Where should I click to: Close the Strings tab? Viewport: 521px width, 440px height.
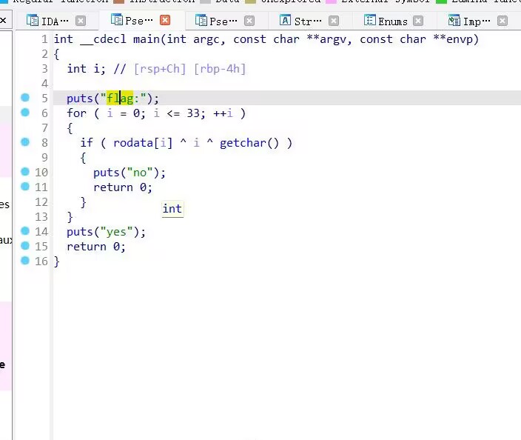click(x=334, y=21)
